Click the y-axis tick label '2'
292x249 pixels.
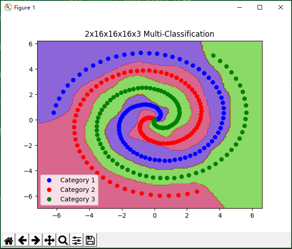pyautogui.click(x=30, y=95)
